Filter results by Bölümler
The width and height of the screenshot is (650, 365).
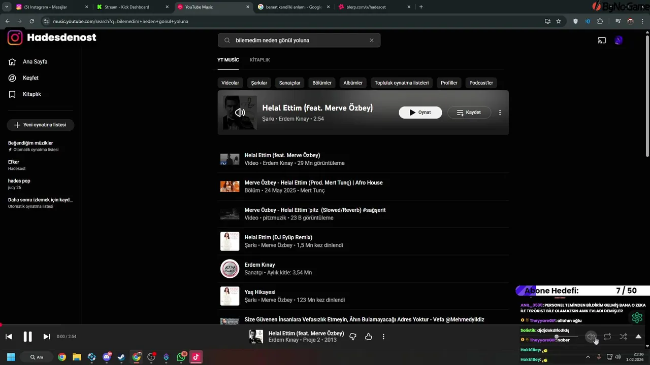click(322, 83)
